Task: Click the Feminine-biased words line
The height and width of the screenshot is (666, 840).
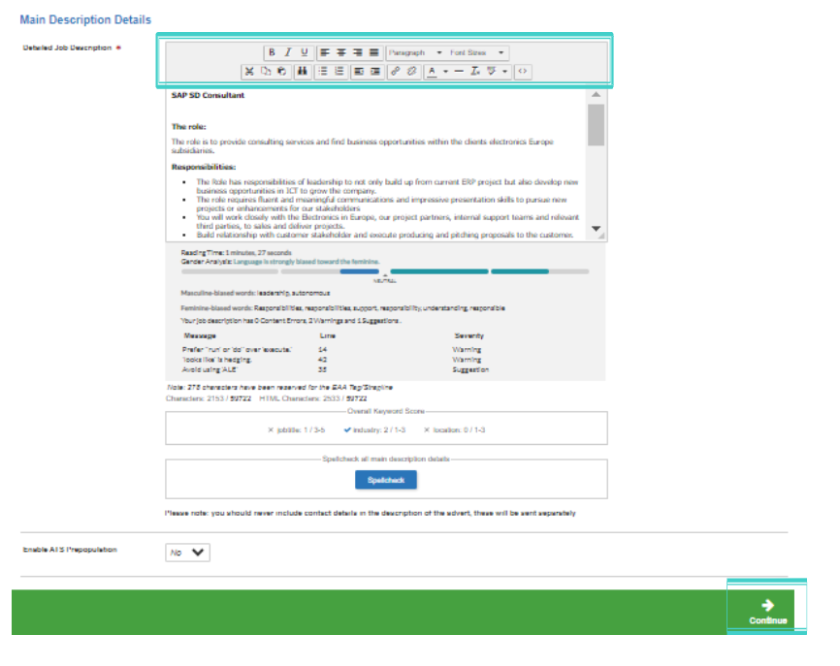Action: [342, 308]
